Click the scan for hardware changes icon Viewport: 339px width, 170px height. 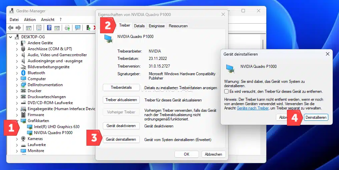pos(78,28)
